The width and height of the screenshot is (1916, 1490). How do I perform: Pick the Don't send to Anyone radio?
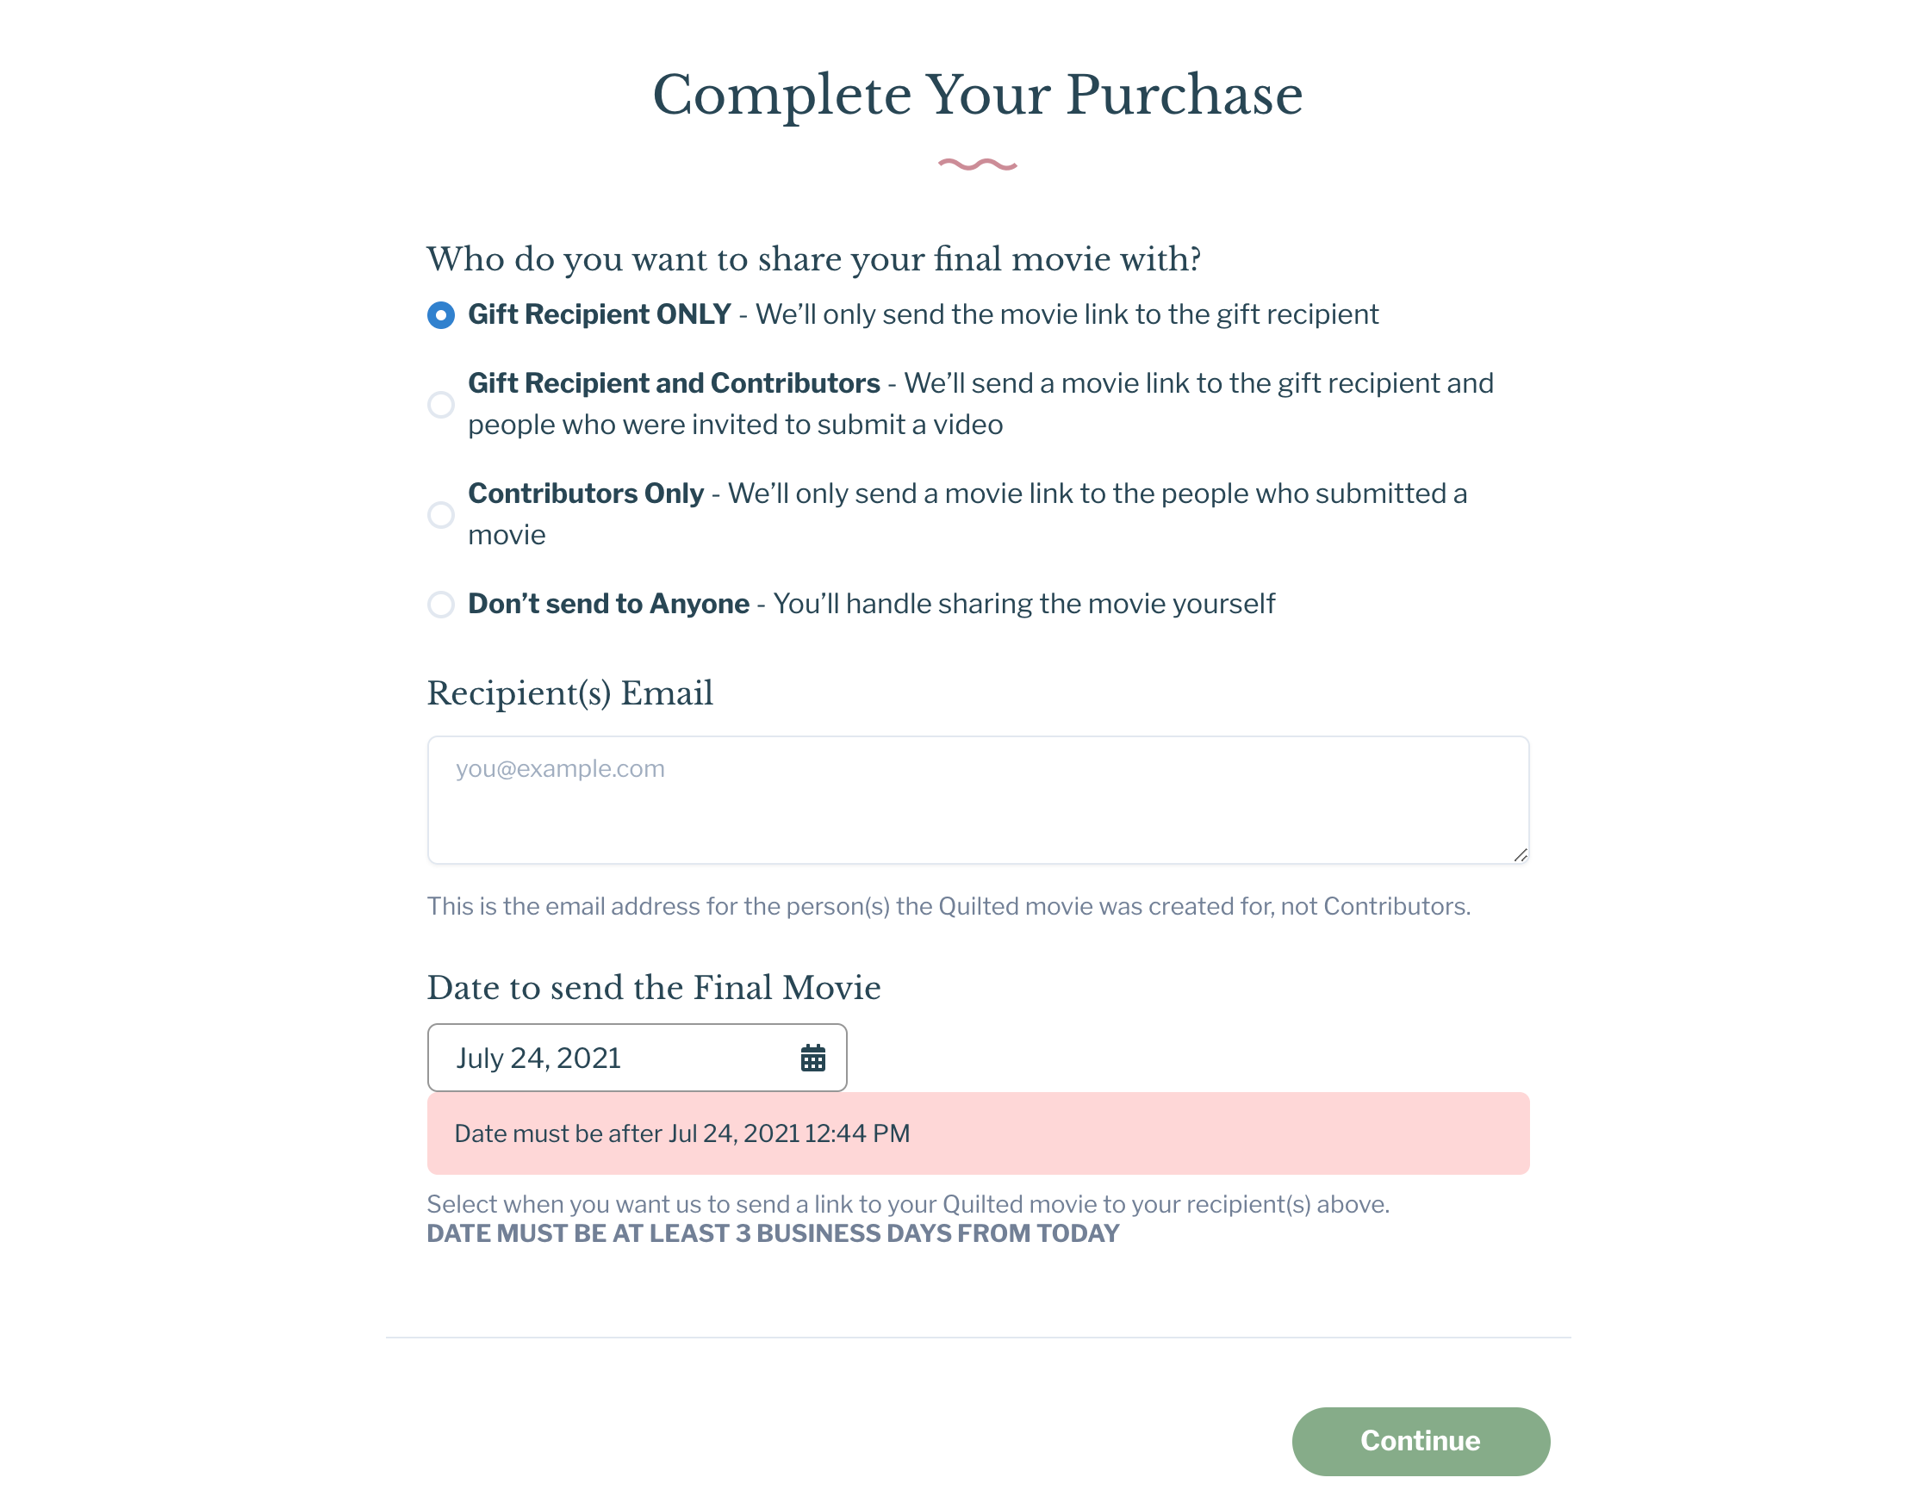(x=440, y=605)
